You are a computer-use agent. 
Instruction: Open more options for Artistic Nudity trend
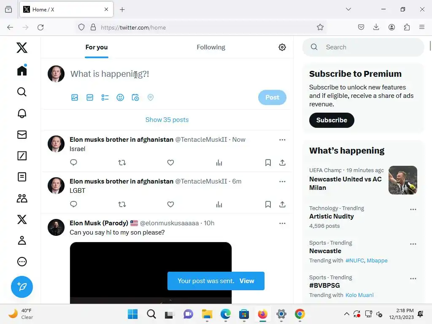click(x=413, y=209)
